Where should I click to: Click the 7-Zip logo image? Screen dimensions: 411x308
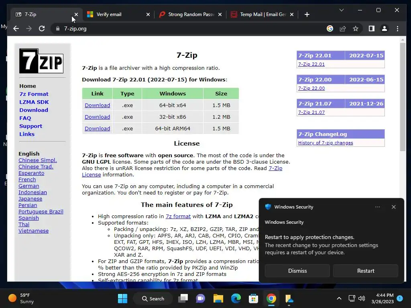(x=41, y=61)
